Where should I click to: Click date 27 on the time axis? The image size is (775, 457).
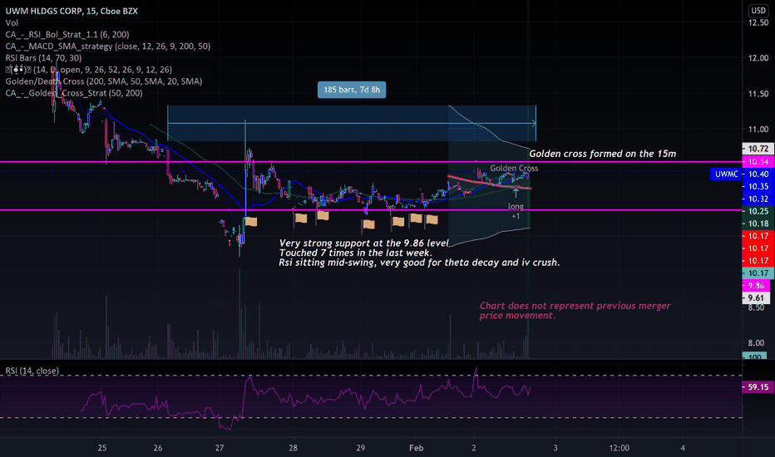(220, 448)
